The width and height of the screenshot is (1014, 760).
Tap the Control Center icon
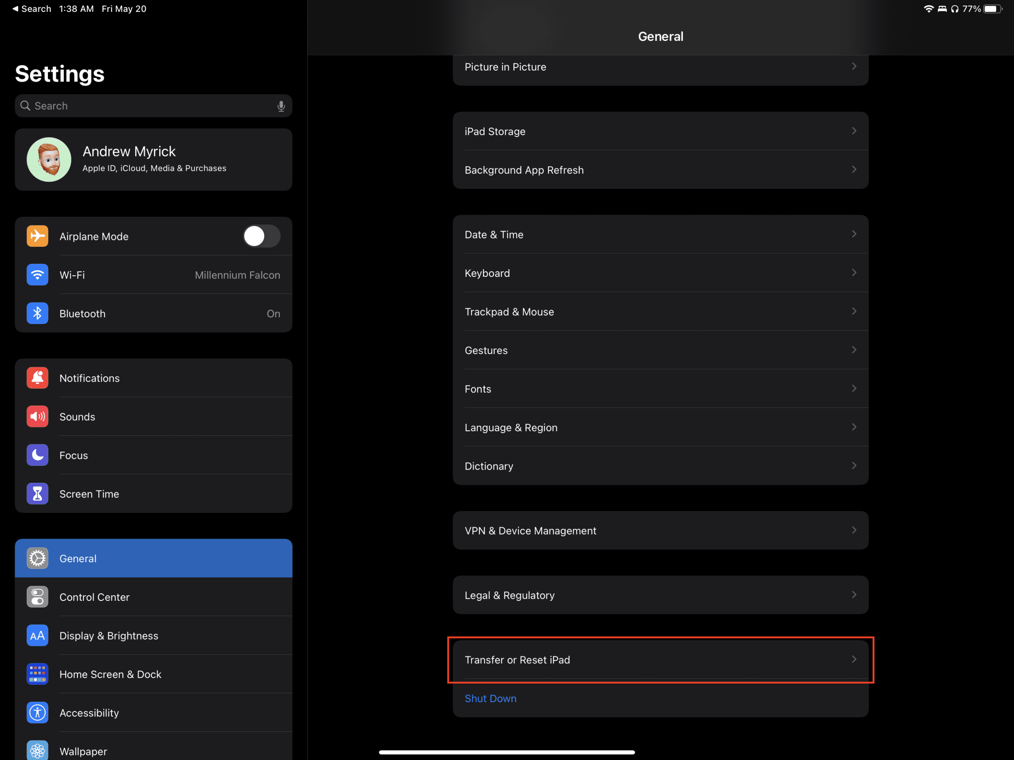(x=37, y=597)
